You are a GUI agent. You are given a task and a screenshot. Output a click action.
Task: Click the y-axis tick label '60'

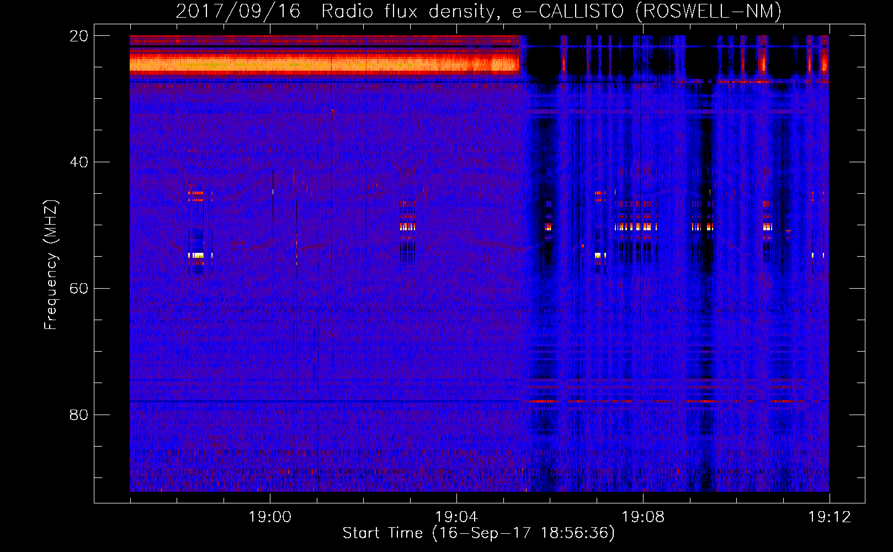pyautogui.click(x=79, y=288)
